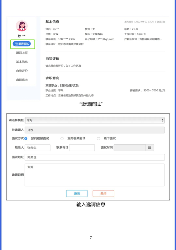
Task: Select 立即视频面试 radio option
Action: pyautogui.click(x=62, y=138)
